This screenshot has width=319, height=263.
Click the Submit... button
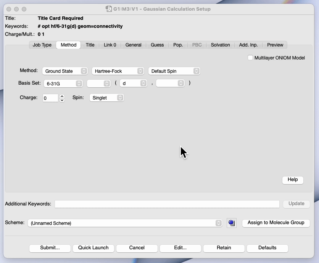50,248
